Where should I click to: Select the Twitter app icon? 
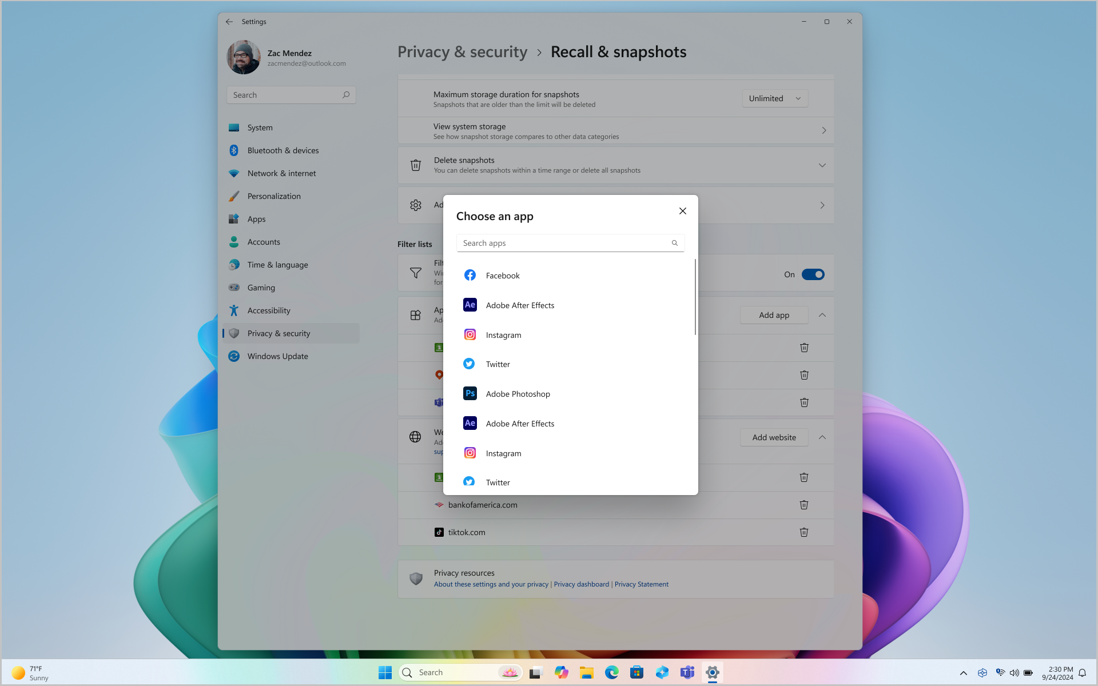469,364
